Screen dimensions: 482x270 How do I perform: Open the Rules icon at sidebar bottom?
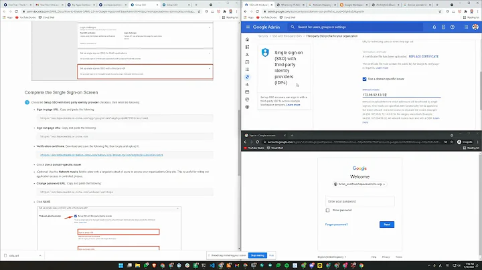point(247,107)
